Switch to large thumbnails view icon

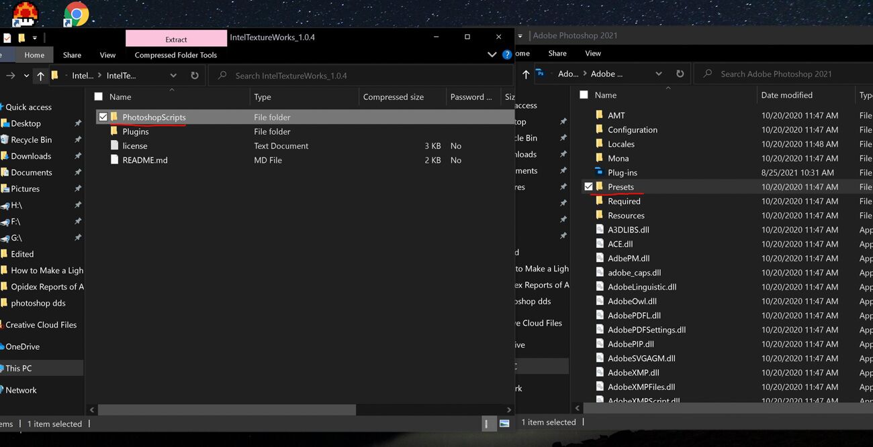(504, 424)
